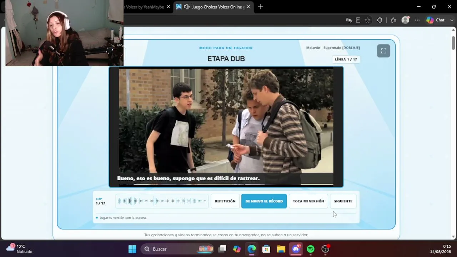Expand the Copilot Chat dropdown arrow
The width and height of the screenshot is (457, 257).
[451, 20]
